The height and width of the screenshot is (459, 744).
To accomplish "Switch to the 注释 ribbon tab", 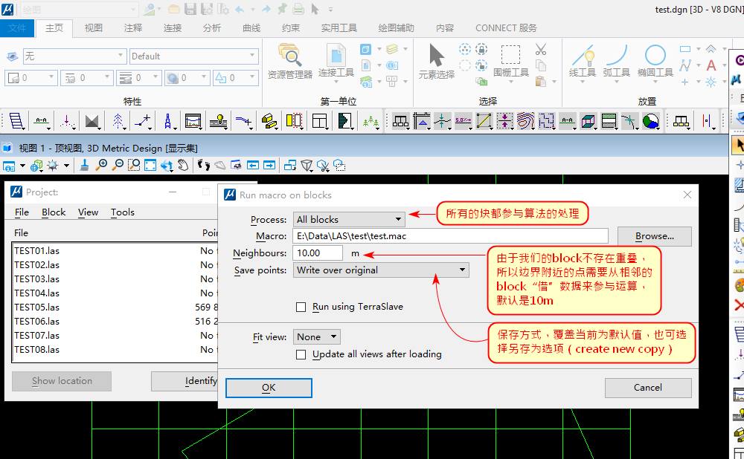I will coord(133,28).
